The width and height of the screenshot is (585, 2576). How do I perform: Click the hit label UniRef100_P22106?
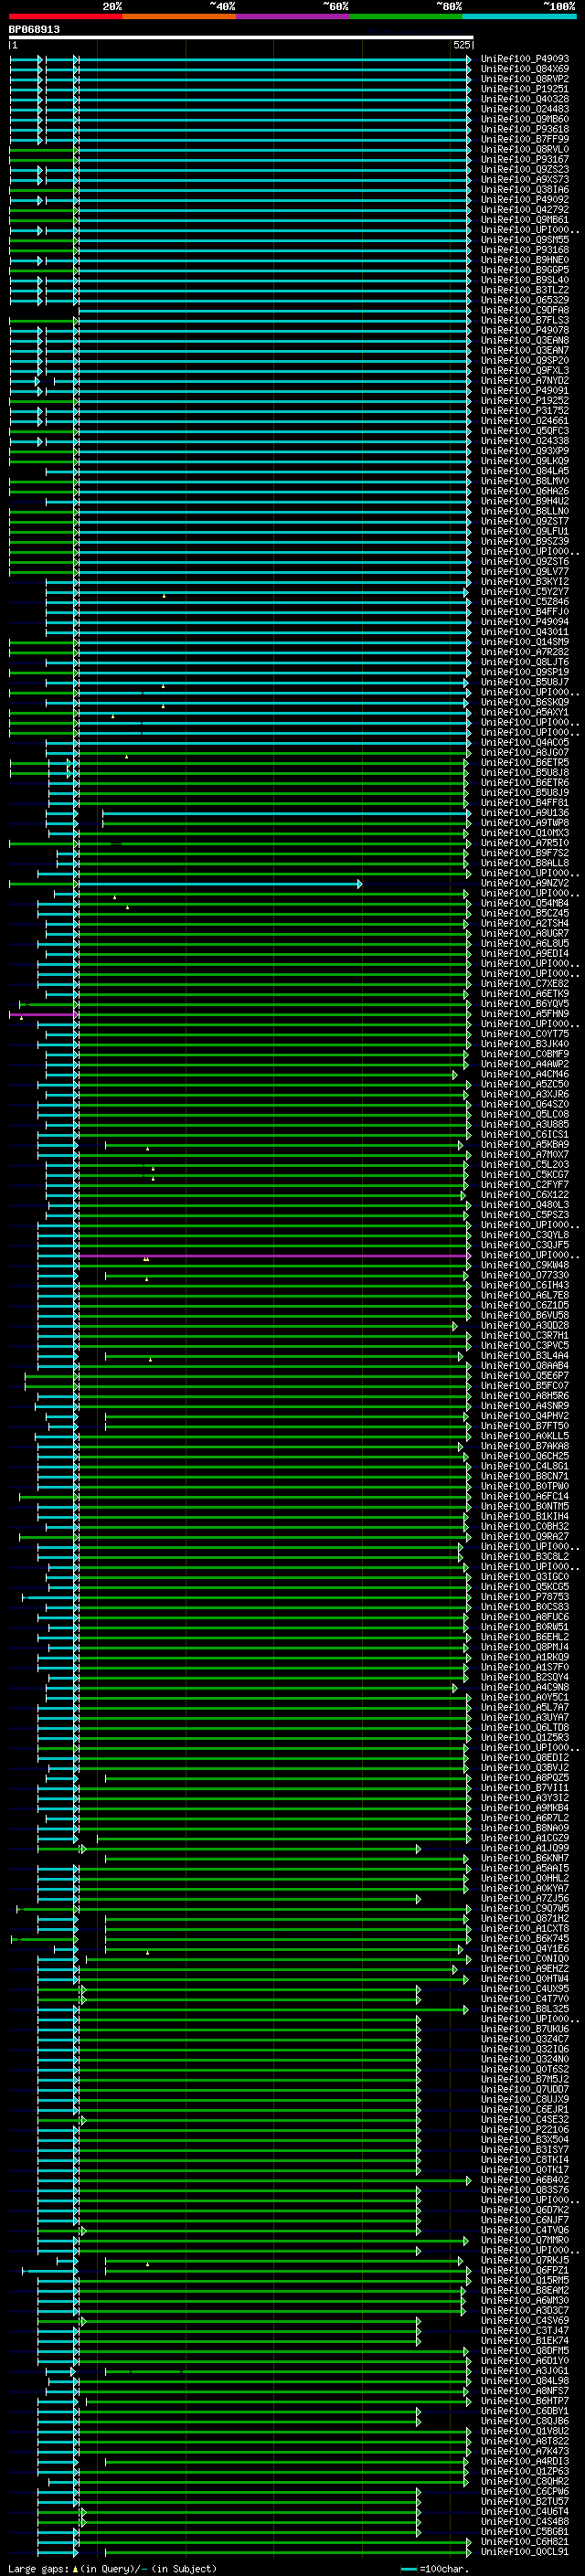coord(525,2130)
